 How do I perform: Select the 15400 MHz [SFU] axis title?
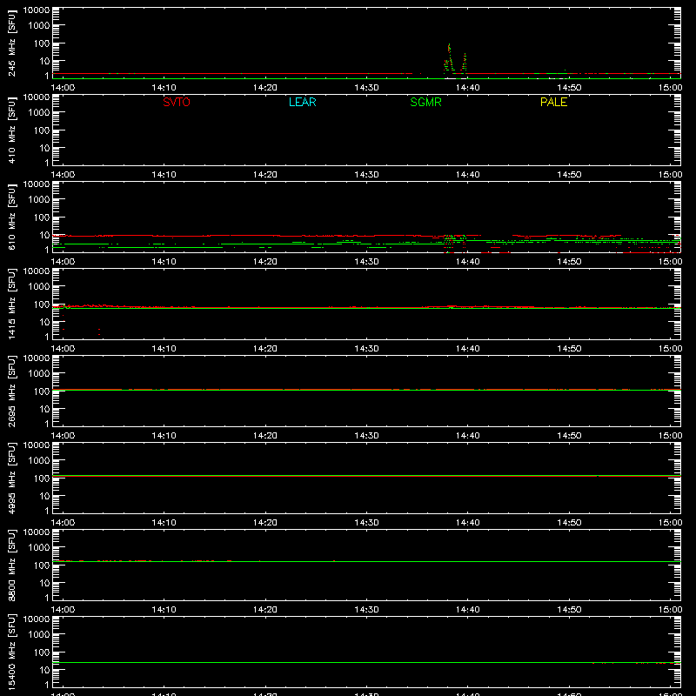pyautogui.click(x=12, y=652)
